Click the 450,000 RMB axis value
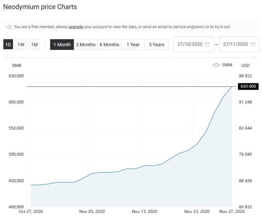The image size is (262, 222). [x=16, y=181]
